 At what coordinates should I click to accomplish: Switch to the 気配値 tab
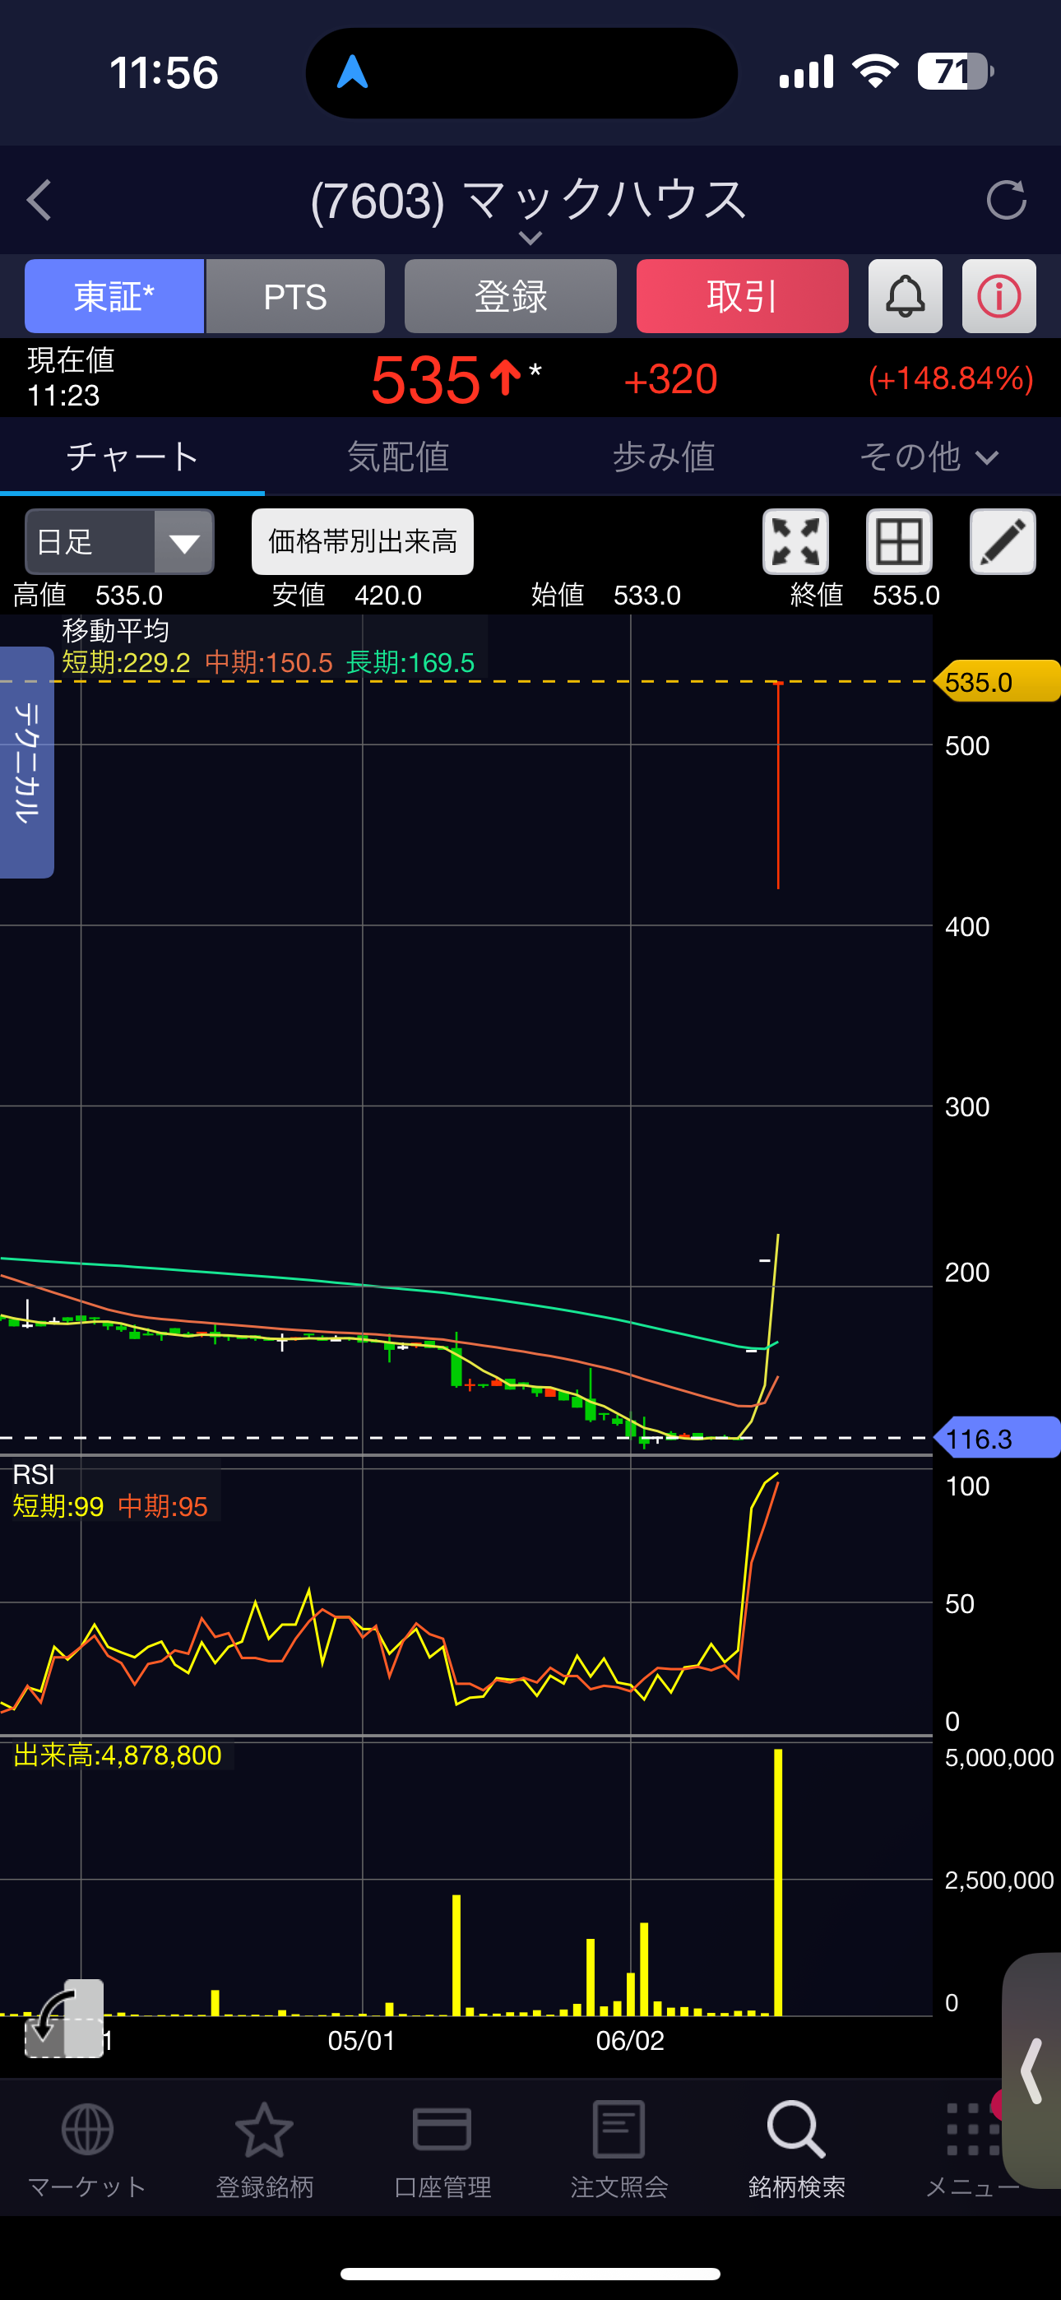coord(398,457)
